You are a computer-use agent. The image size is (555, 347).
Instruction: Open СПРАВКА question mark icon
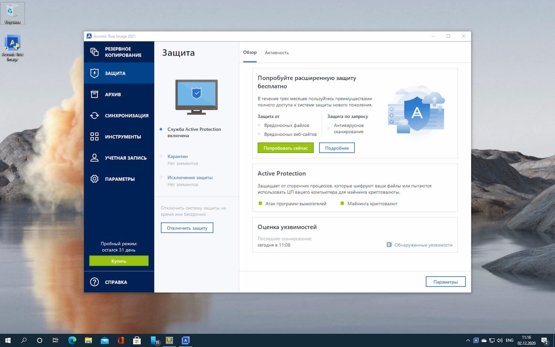point(94,282)
